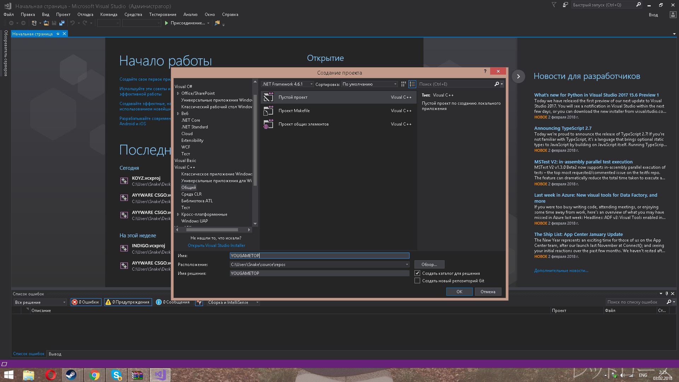Open Chrome from the taskbar
The width and height of the screenshot is (679, 382).
(94, 375)
